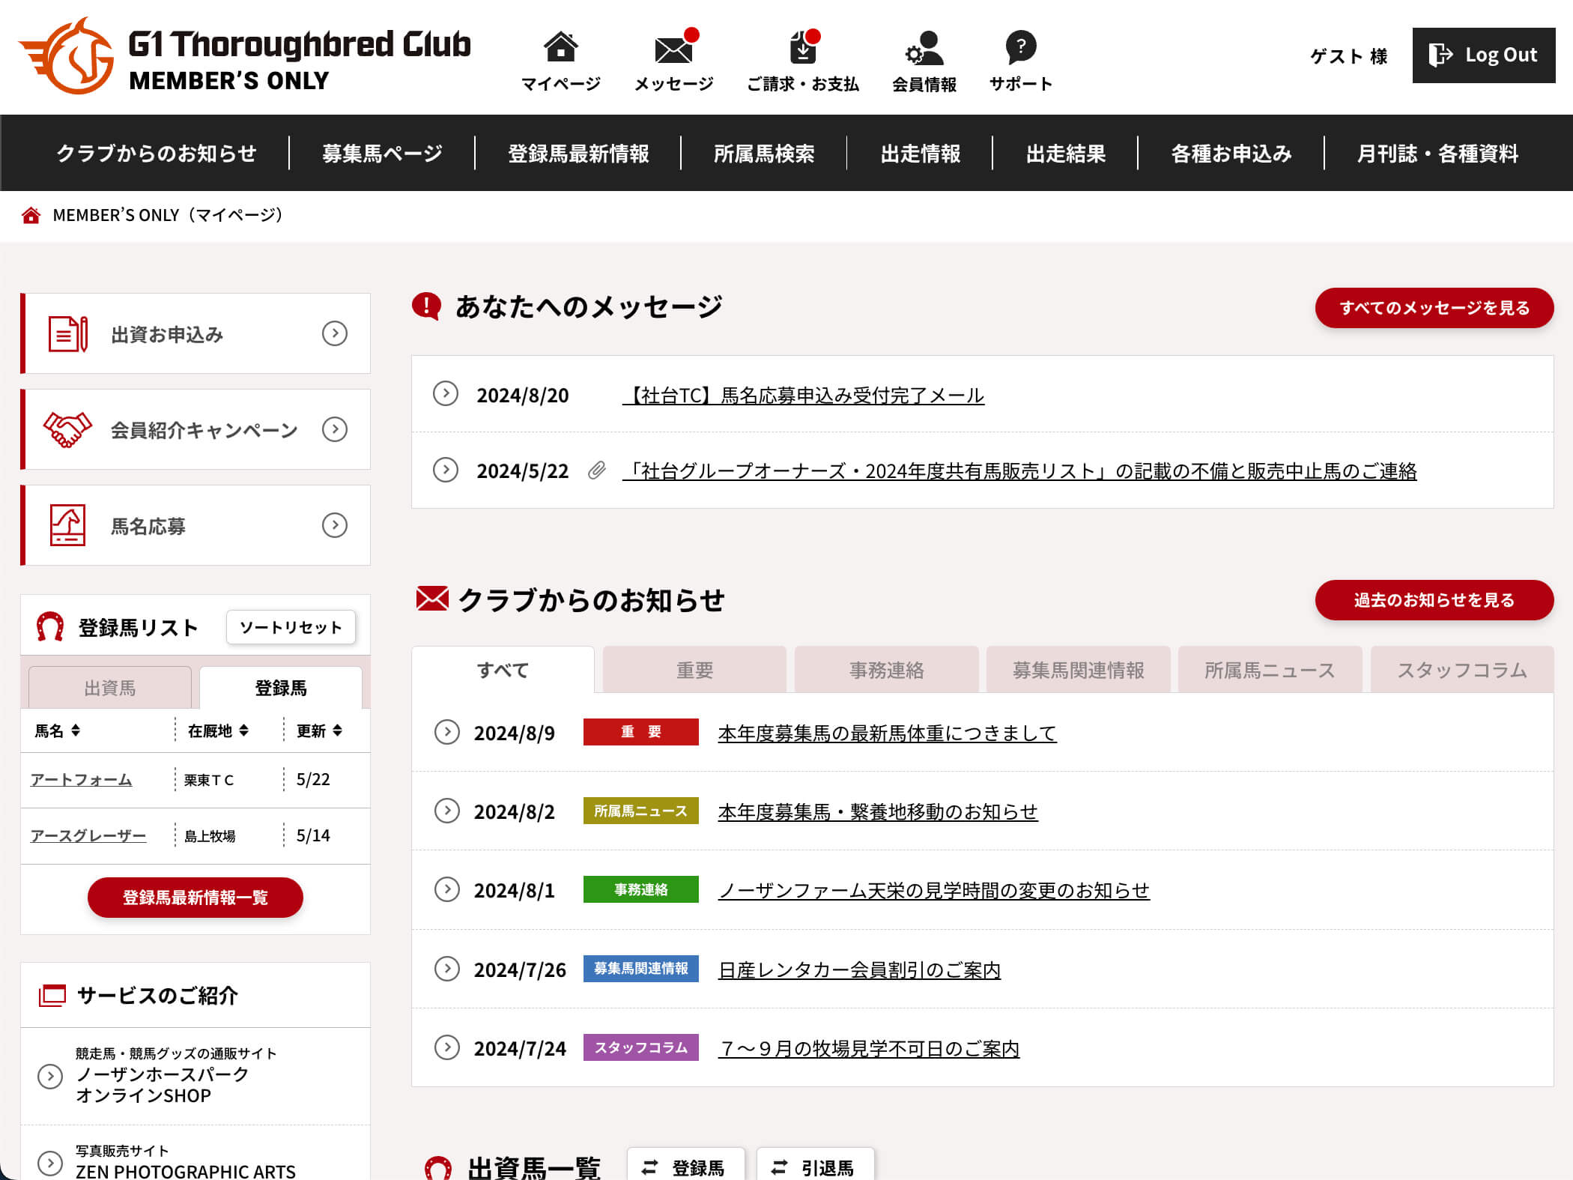Select 出資馬 tab in 登録馬リスト

[x=110, y=688]
